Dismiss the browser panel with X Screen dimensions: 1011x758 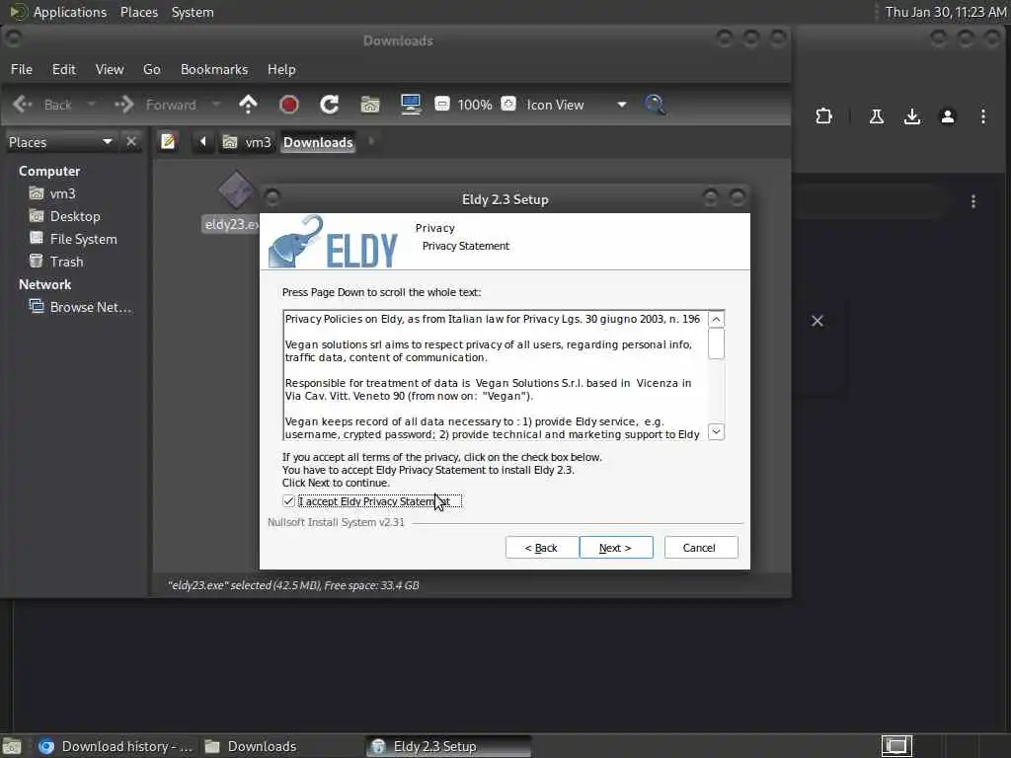pyautogui.click(x=817, y=321)
